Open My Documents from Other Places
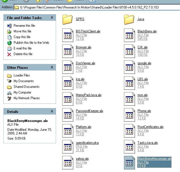 (24, 81)
